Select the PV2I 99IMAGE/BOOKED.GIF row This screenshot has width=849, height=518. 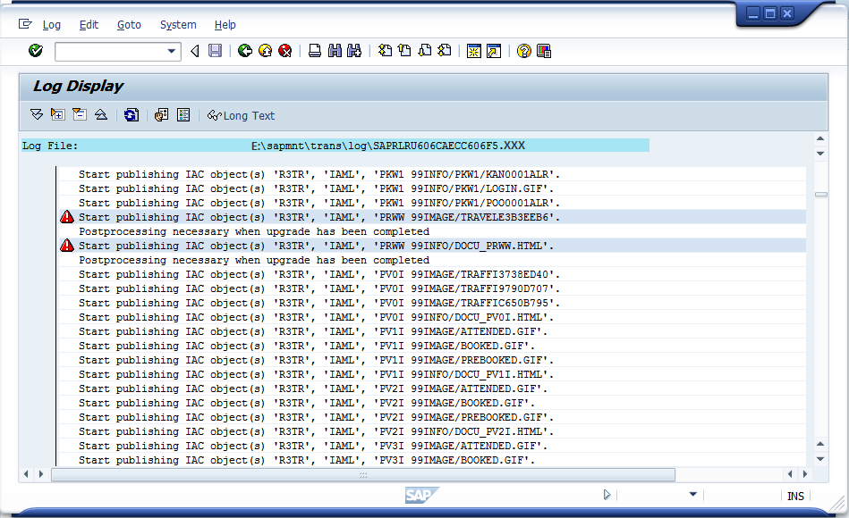pyautogui.click(x=431, y=403)
